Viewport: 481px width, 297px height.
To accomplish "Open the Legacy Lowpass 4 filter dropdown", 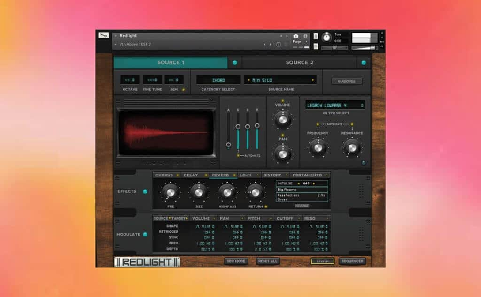I will [x=335, y=106].
